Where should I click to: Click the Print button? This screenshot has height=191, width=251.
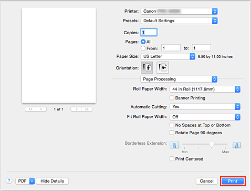[233, 181]
